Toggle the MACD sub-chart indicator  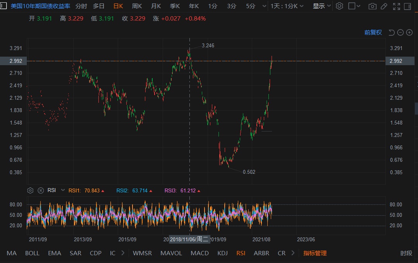(x=200, y=253)
